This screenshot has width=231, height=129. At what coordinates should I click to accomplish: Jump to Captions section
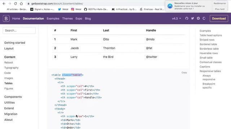(x=205, y=67)
